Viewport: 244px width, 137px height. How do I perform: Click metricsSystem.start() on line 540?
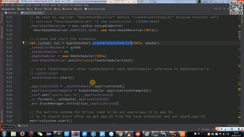(x=51, y=121)
